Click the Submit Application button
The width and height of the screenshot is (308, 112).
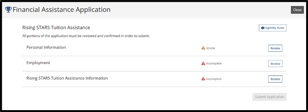(x=270, y=97)
